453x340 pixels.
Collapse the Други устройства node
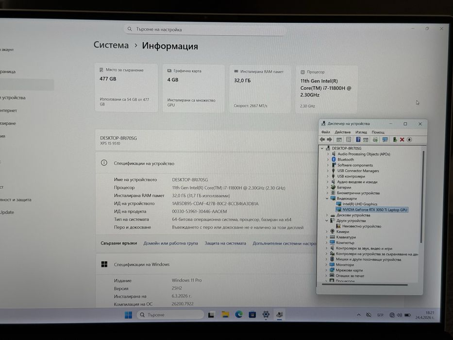[x=327, y=221]
